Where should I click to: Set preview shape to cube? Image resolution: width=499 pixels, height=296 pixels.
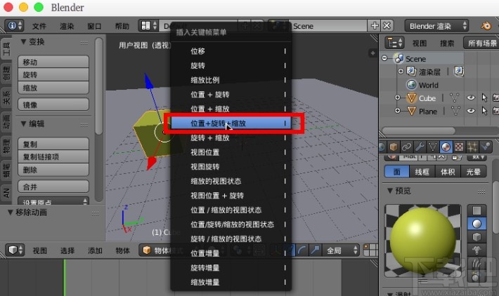[477, 237]
